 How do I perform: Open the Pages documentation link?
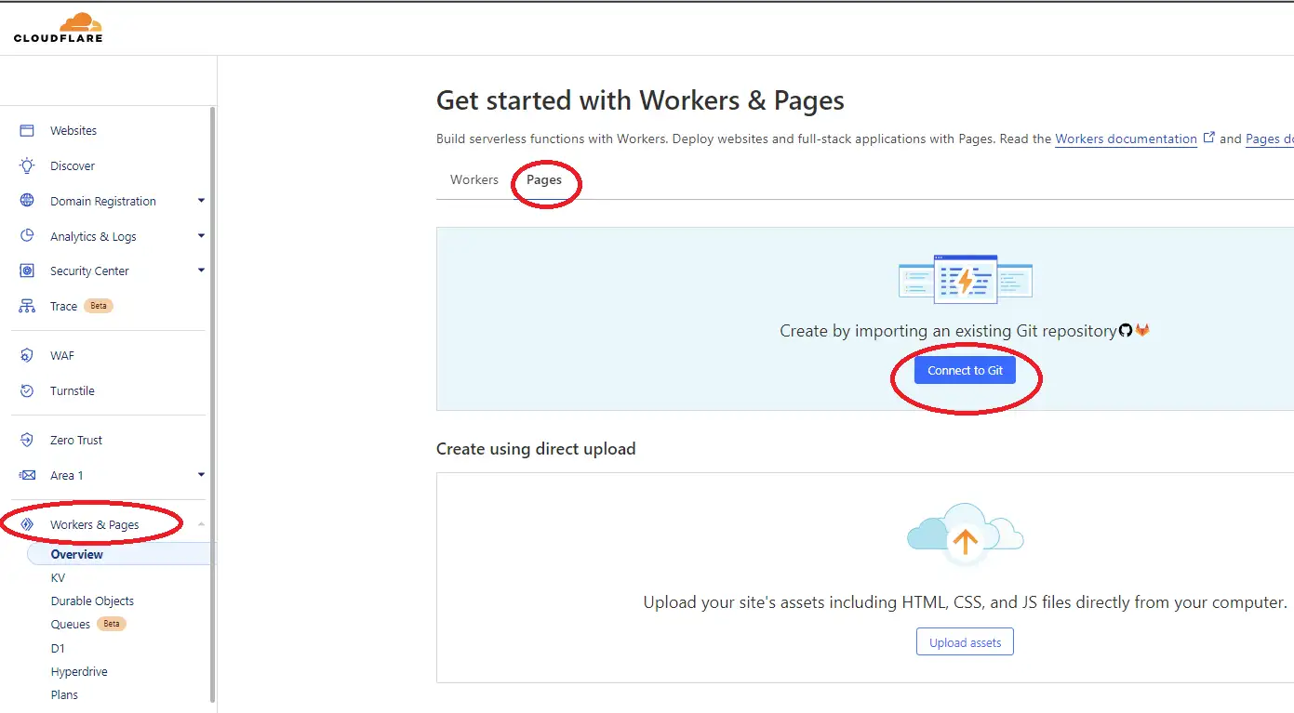click(x=1269, y=139)
